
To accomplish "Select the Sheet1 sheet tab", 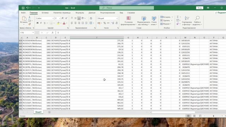I will point(38,112).
